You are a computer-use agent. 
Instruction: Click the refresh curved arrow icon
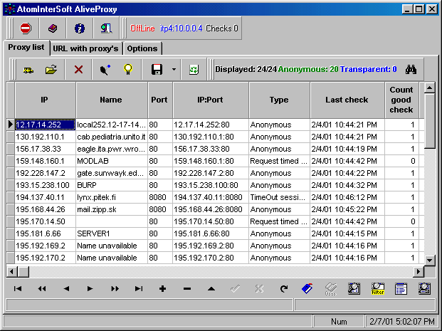tap(283, 288)
